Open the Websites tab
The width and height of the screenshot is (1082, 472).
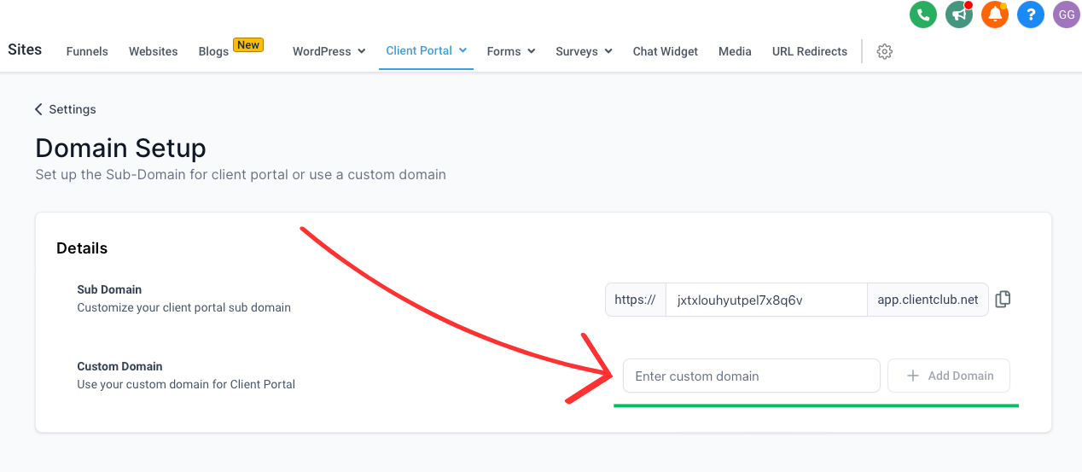point(154,51)
